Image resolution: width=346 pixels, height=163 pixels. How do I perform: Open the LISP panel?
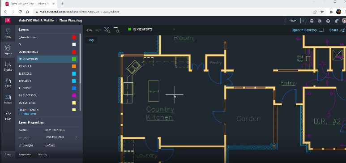click(8, 116)
